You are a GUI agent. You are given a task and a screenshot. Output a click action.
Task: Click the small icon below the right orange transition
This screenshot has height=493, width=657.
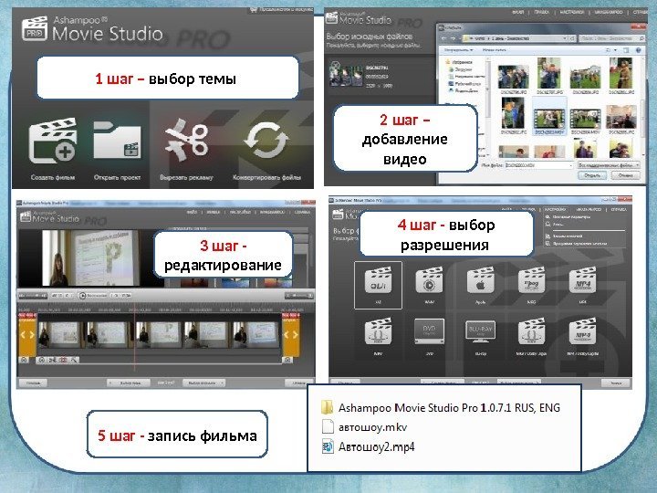287,360
